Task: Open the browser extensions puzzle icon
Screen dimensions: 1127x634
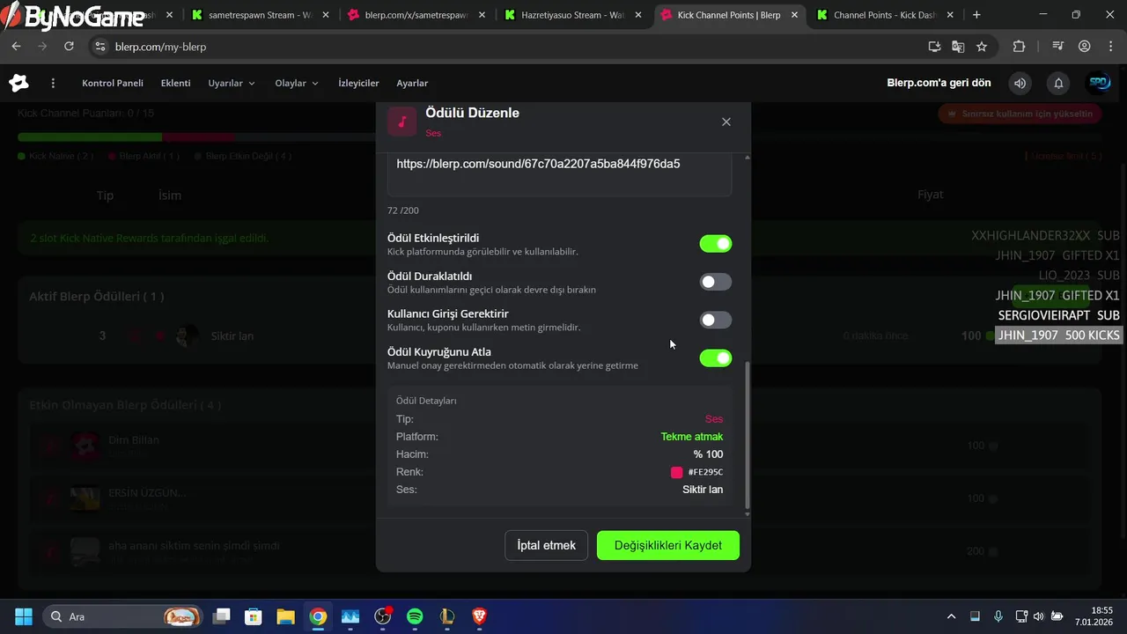Action: [1020, 46]
